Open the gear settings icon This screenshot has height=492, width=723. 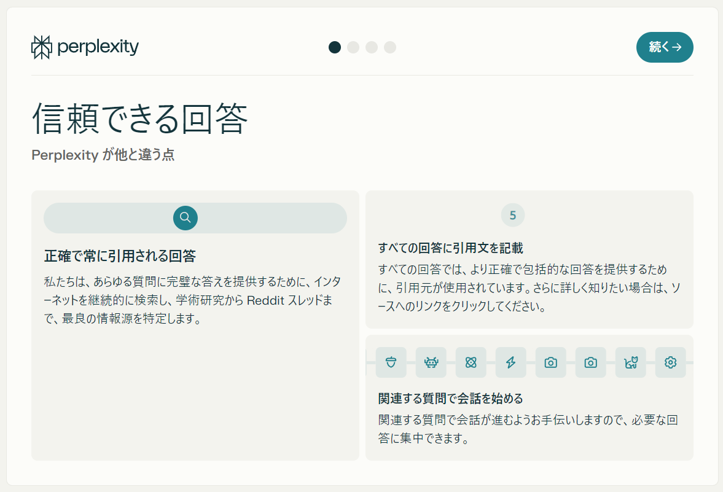(x=670, y=362)
